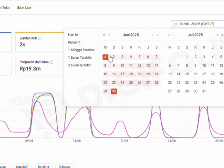
Task: Open the 01/06 - 30/06 date range picker
Action: [197, 24]
